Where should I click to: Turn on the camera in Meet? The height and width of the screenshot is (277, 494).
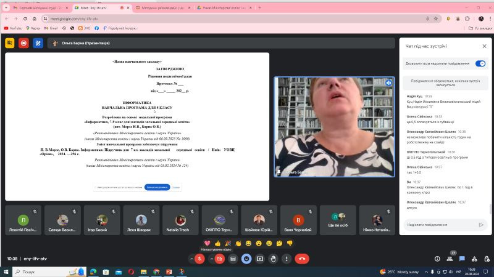click(x=220, y=259)
